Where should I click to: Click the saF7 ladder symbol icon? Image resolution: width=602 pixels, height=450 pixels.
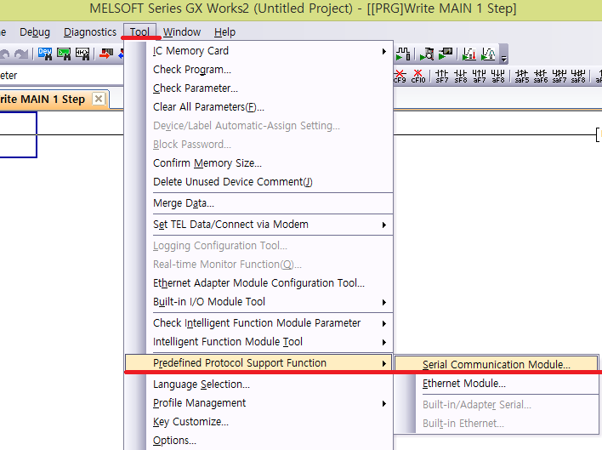pos(559,76)
